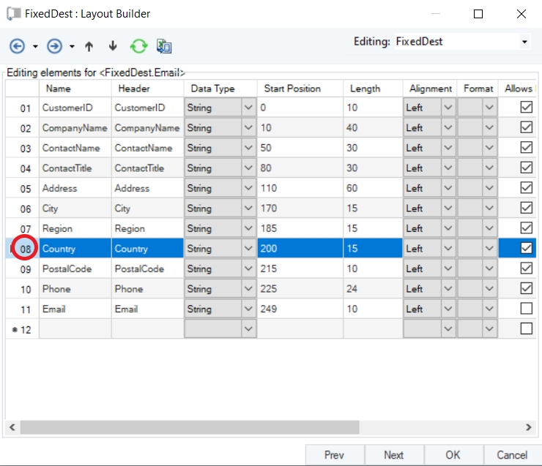Open Data Type dropdown for Address row
The width and height of the screenshot is (542, 466).
click(x=248, y=189)
